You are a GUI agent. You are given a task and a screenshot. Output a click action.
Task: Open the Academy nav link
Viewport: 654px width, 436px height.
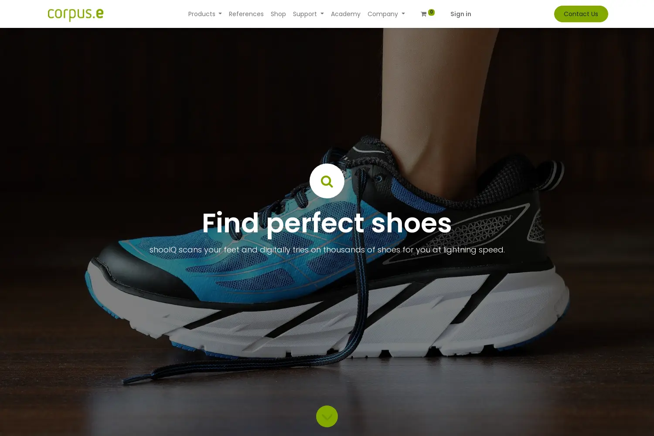point(346,14)
